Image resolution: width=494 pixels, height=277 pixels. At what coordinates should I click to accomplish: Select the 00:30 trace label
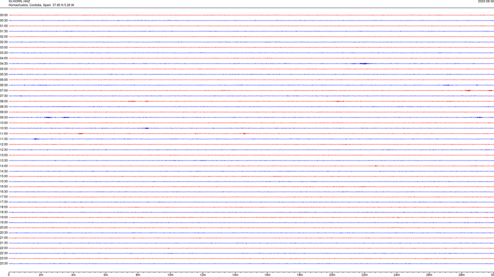(4, 21)
